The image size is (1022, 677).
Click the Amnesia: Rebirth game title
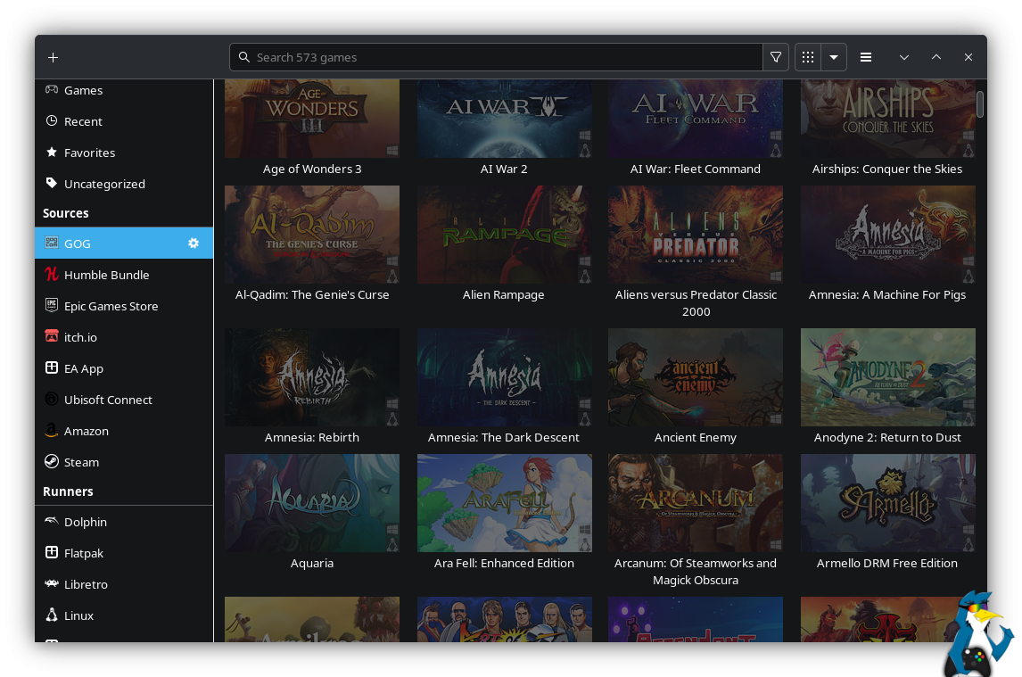point(312,437)
